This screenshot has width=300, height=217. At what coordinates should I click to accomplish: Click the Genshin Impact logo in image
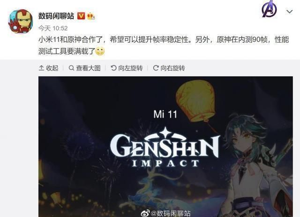[165, 147]
